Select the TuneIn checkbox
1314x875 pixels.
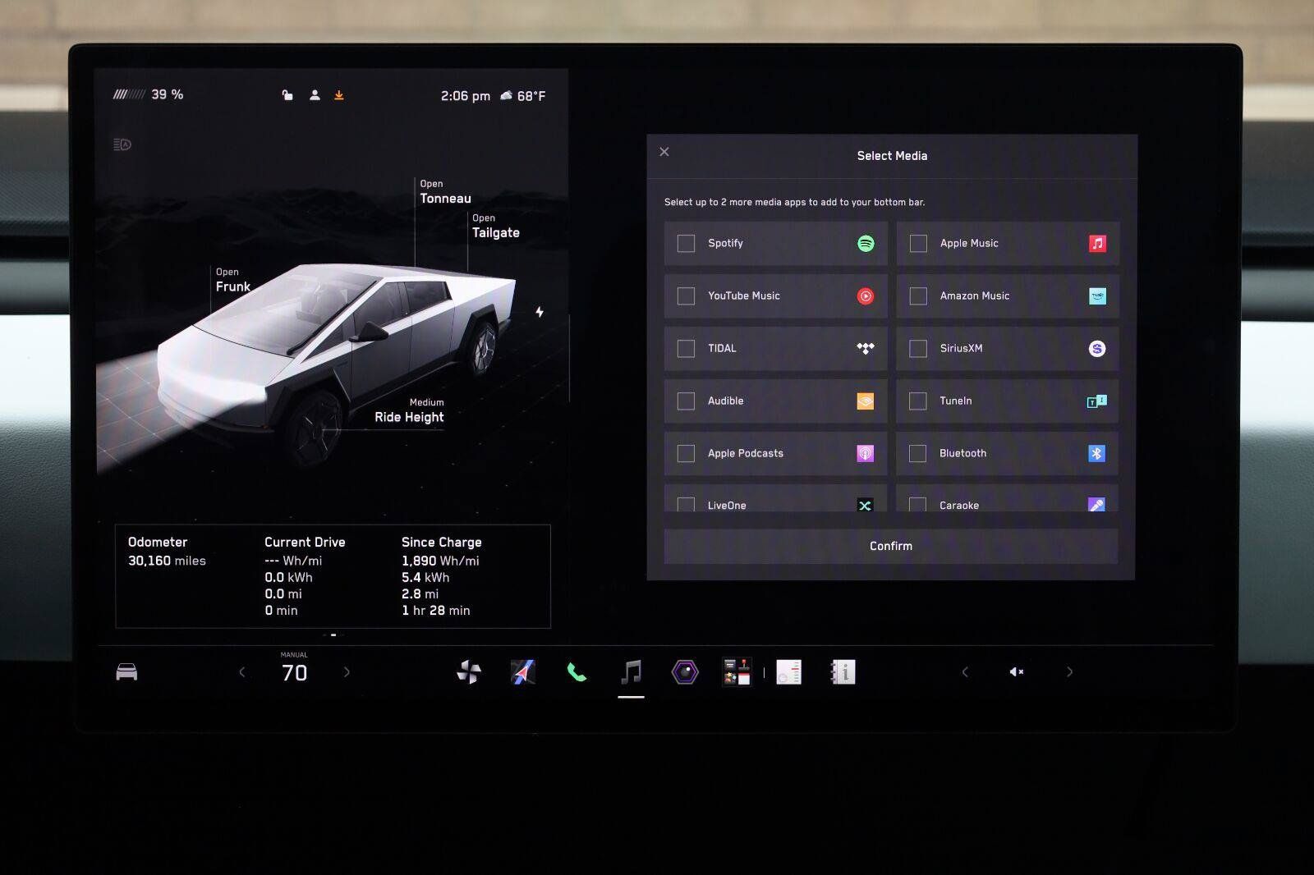click(918, 401)
